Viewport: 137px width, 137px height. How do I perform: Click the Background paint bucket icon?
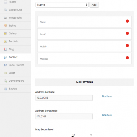tap(5, 10)
